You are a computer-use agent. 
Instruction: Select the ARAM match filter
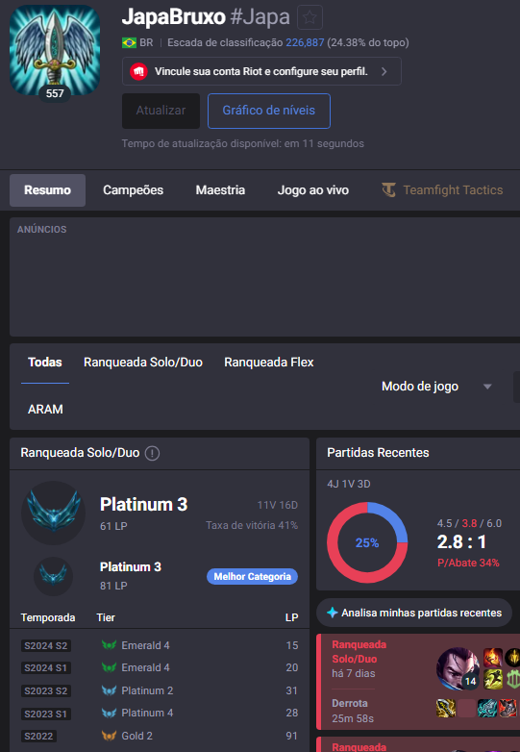coord(45,409)
